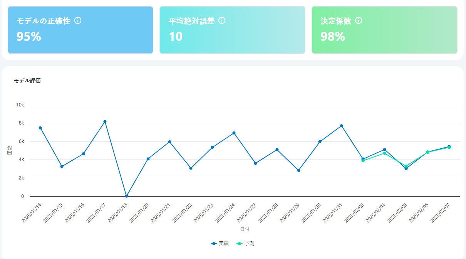Click the 10k y-axis label

coord(20,105)
